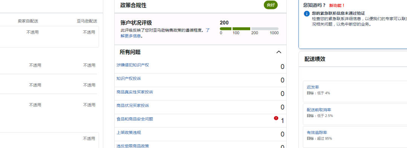The width and height of the screenshot is (407, 148).
Task: Click the 所有问题 section title
Action: click(130, 52)
